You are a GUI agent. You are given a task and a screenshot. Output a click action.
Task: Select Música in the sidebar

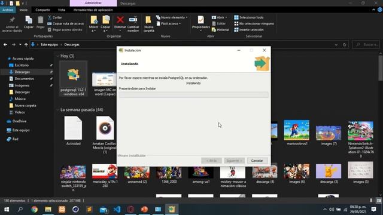click(20, 99)
